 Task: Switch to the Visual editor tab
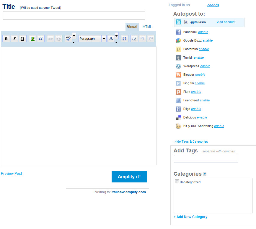pyautogui.click(x=132, y=27)
